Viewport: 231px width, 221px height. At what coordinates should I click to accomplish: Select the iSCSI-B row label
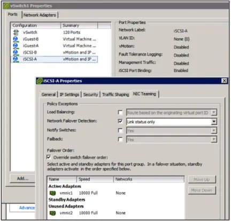point(30,52)
